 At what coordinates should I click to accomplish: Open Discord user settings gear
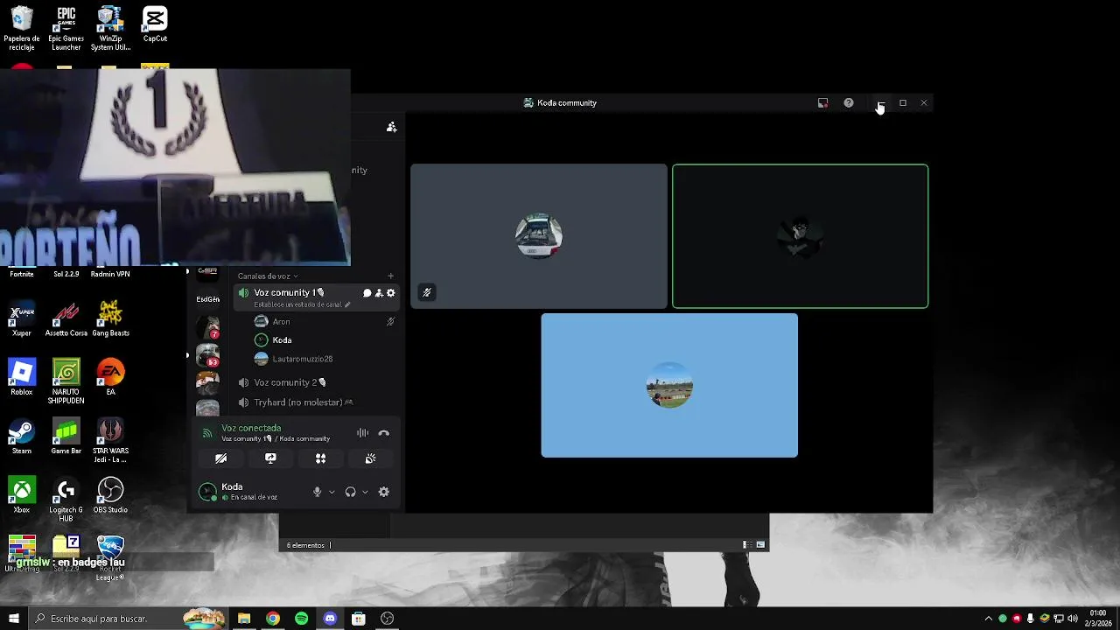(383, 492)
